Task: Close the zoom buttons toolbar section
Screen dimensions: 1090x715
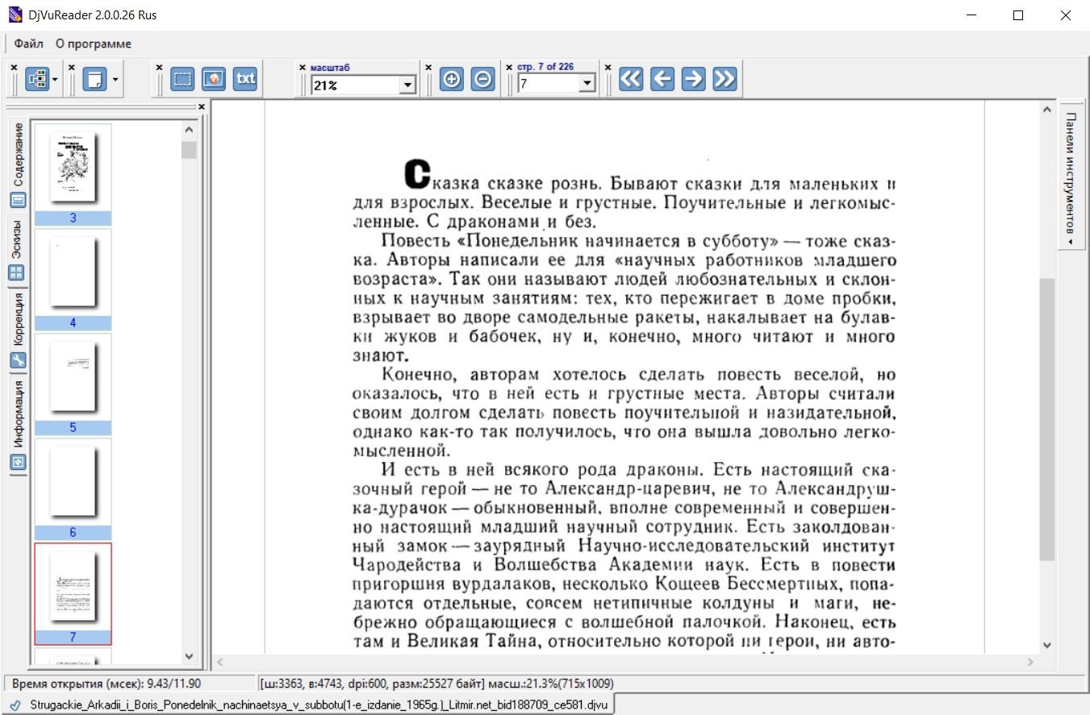Action: (428, 68)
